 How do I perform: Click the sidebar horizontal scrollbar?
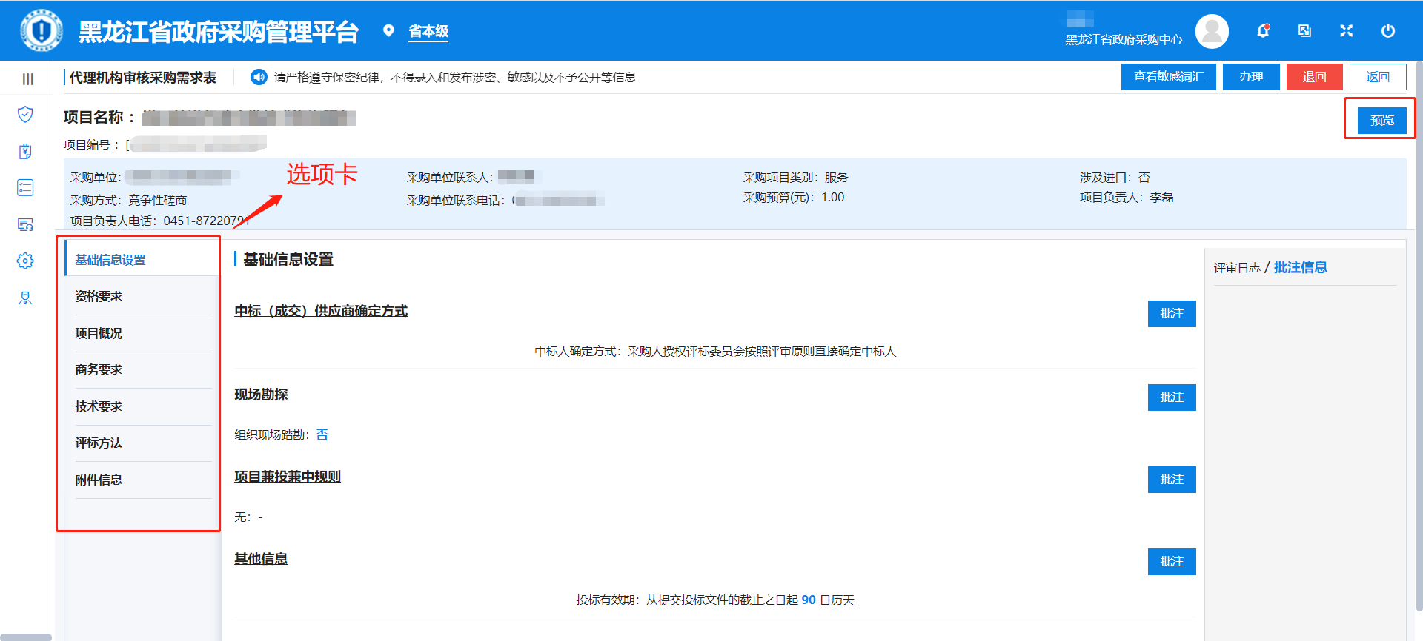(26, 637)
